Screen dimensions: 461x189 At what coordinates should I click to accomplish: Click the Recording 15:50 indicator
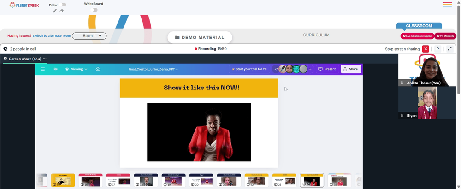click(211, 49)
